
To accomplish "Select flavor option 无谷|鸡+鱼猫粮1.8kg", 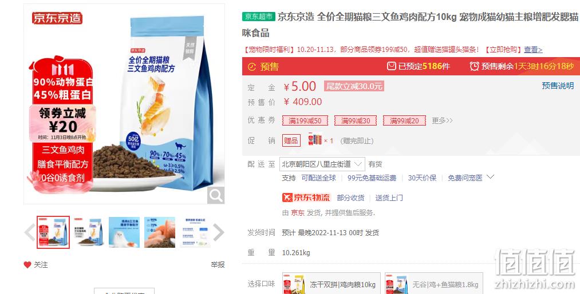I will 434,283.
